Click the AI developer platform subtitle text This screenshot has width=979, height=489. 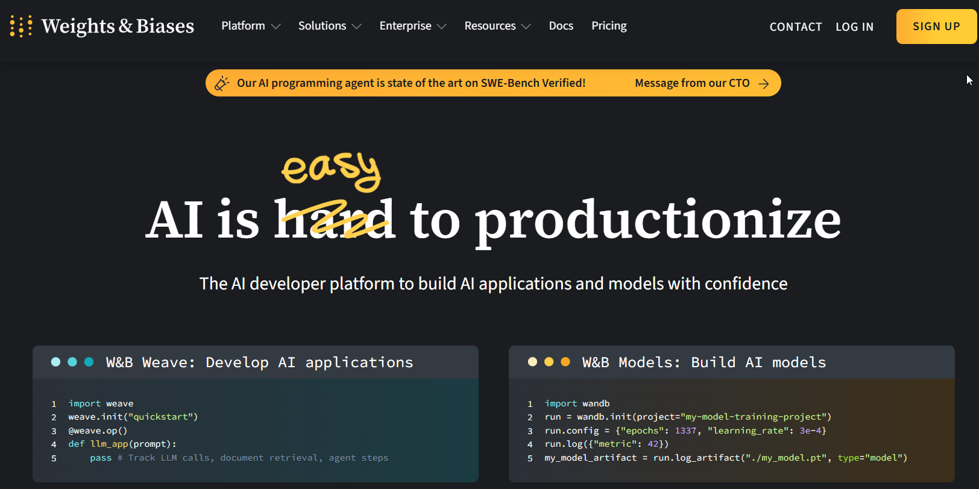click(493, 283)
